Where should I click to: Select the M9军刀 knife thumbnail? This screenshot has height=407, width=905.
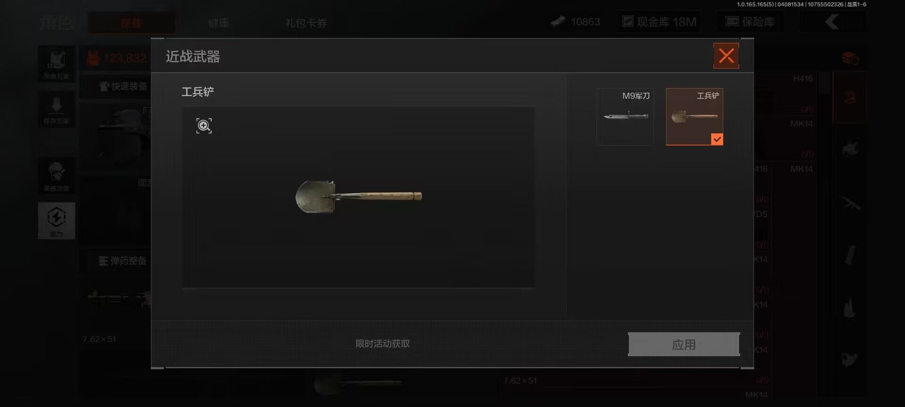pyautogui.click(x=625, y=117)
